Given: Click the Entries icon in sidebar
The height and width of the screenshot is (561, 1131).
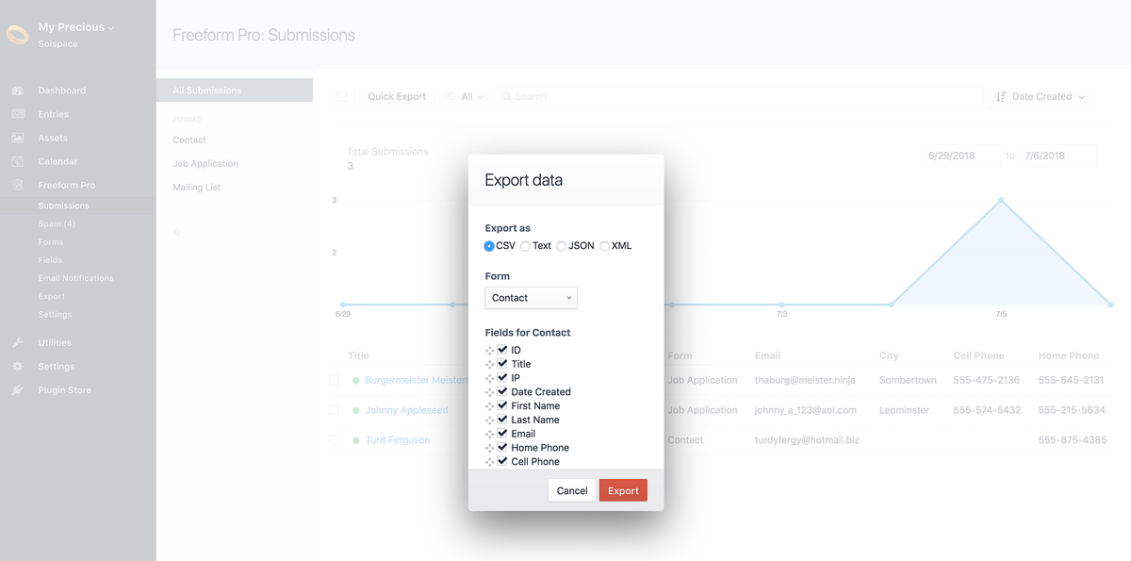Looking at the screenshot, I should click(18, 114).
